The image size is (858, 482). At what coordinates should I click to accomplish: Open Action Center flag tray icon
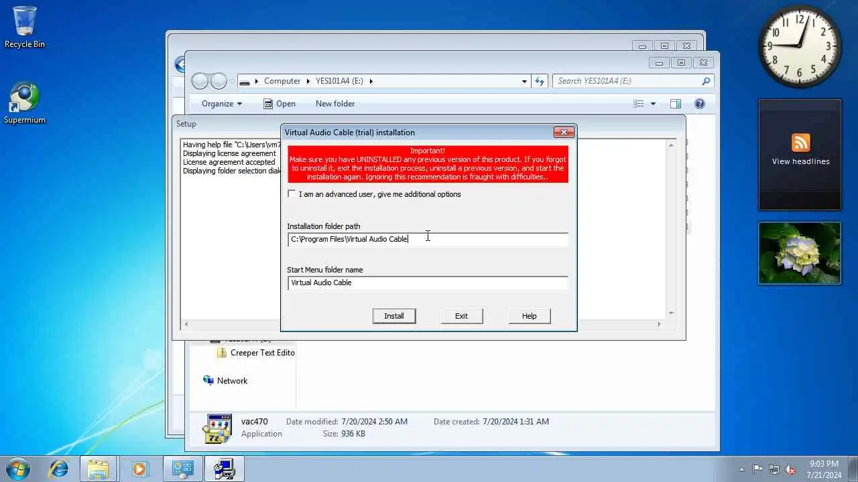coord(757,469)
